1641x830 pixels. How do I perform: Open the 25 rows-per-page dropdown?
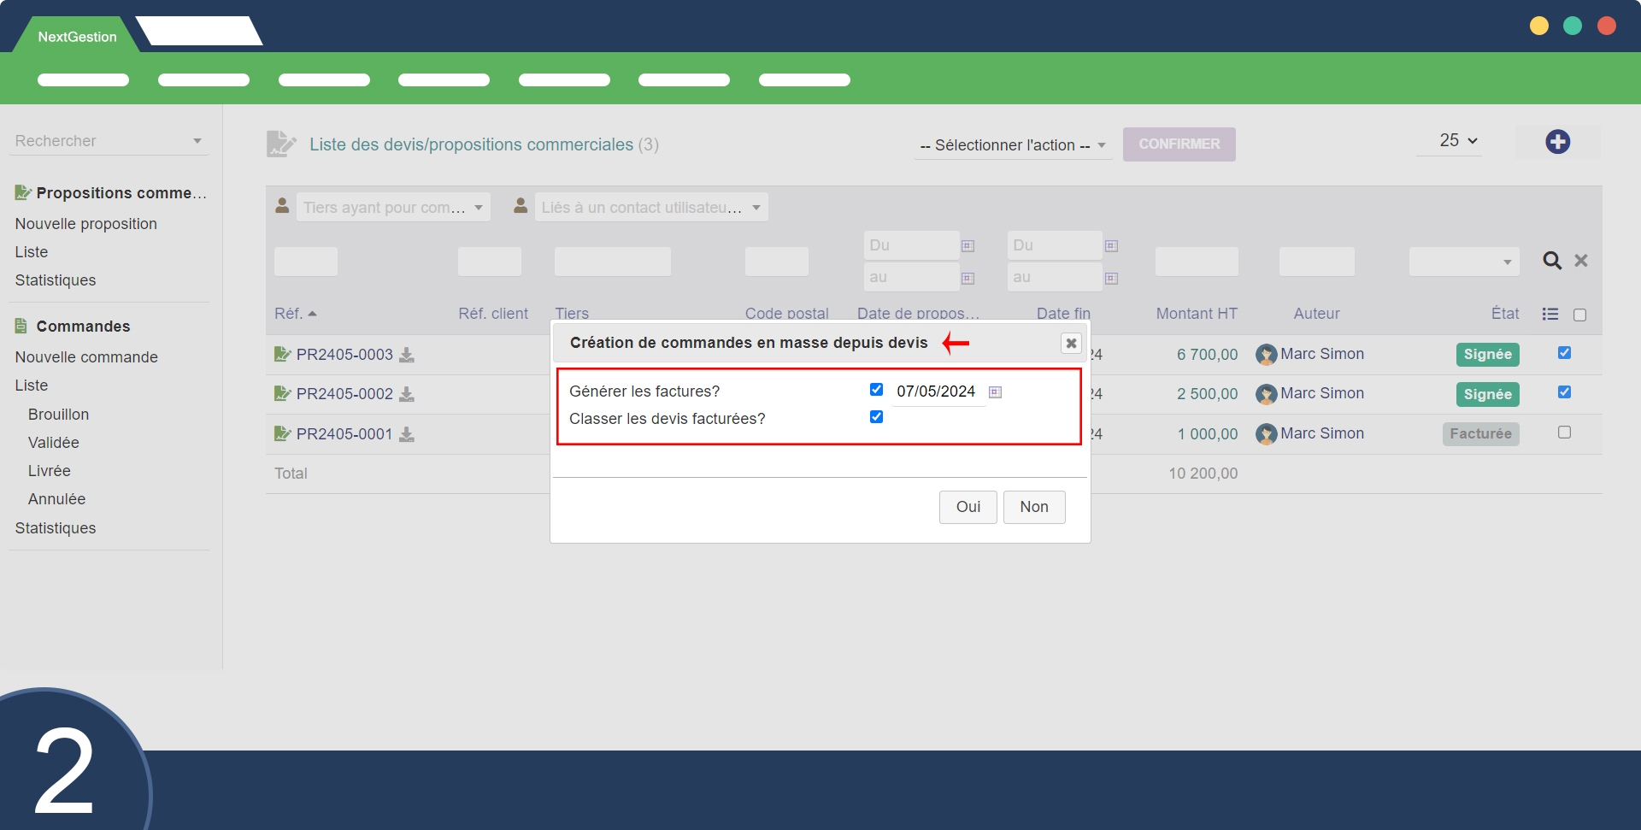[x=1457, y=141]
